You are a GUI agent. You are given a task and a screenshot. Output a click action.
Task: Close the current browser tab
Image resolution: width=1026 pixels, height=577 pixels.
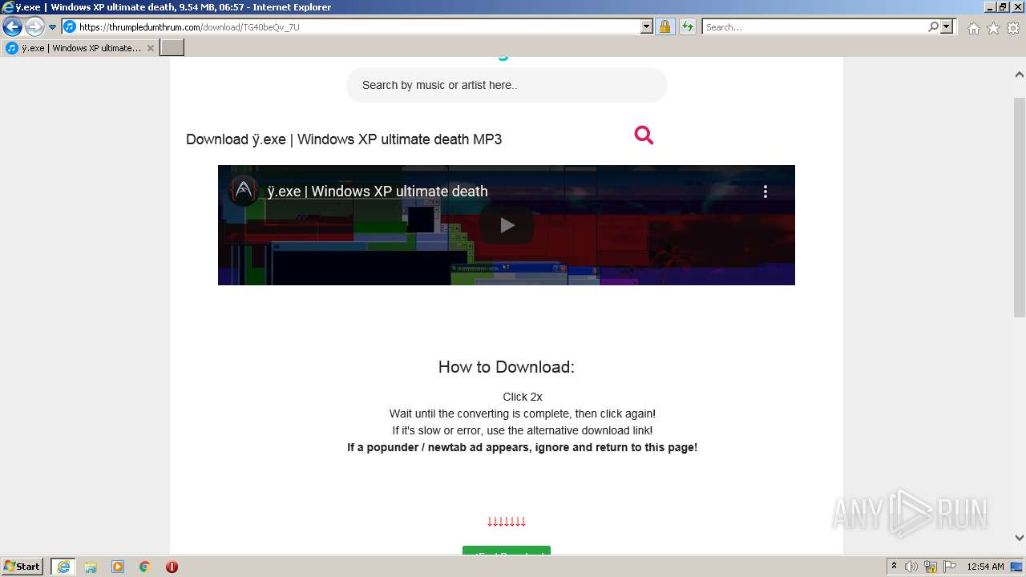coord(151,48)
